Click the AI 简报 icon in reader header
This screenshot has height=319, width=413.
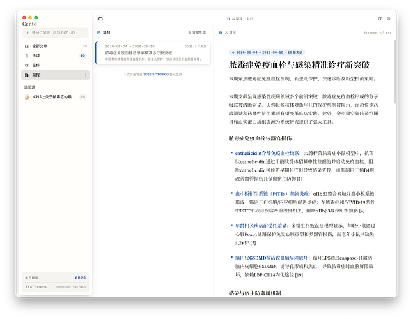point(221,33)
